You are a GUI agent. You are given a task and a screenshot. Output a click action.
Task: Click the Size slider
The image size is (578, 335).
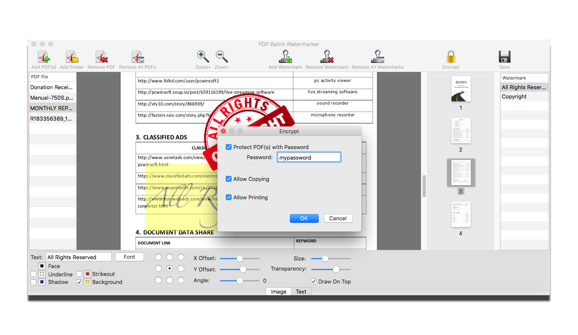click(331, 258)
